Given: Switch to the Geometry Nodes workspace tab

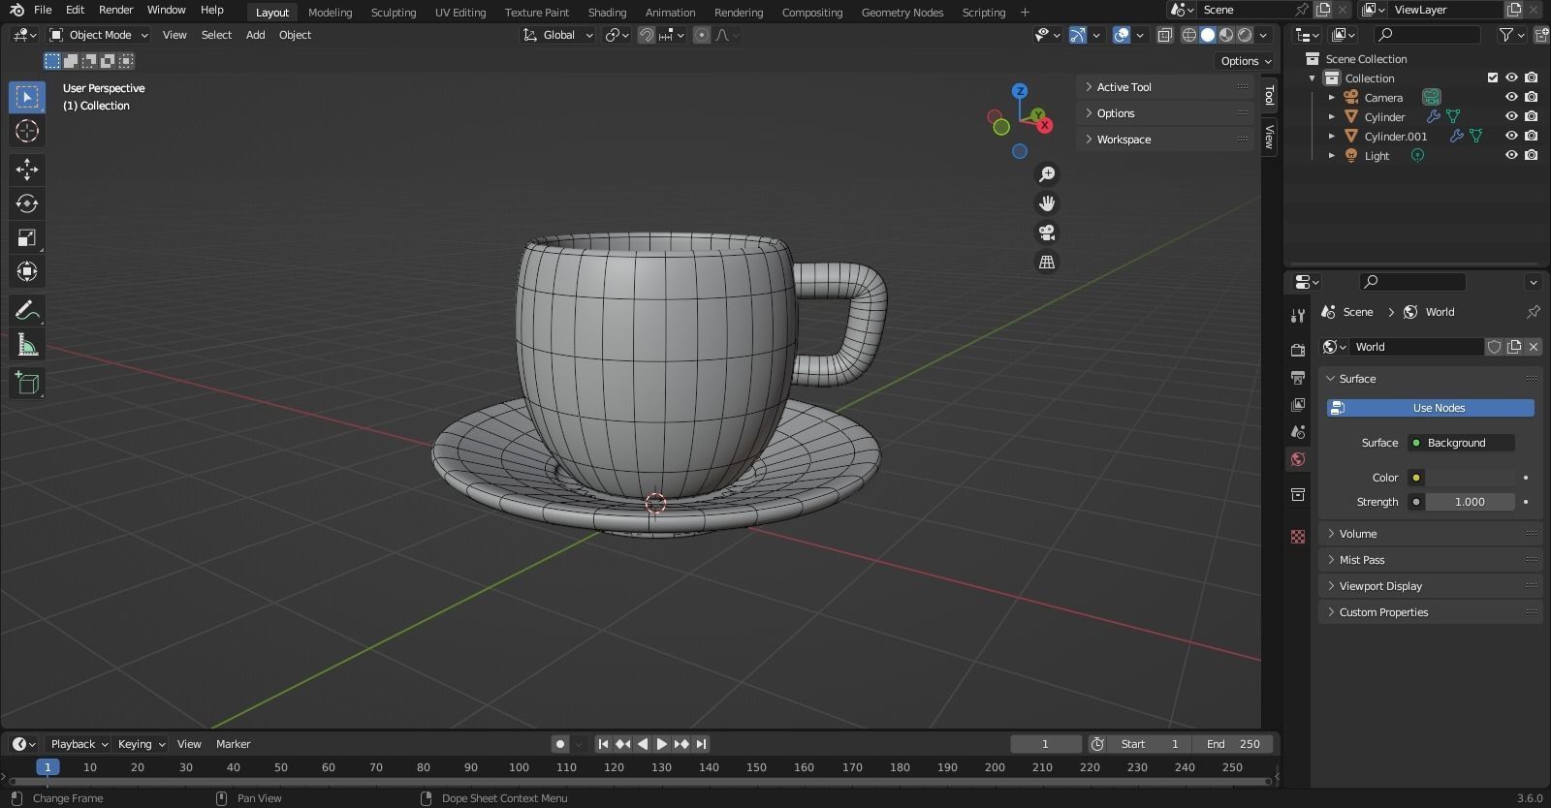Looking at the screenshot, I should pyautogui.click(x=902, y=13).
